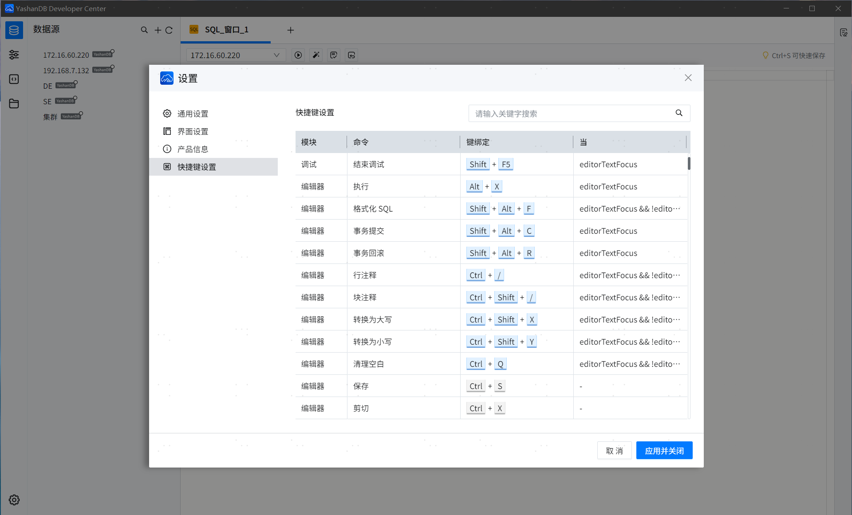852x515 pixels.
Task: Open the folder icon in left sidebar
Action: pyautogui.click(x=14, y=103)
